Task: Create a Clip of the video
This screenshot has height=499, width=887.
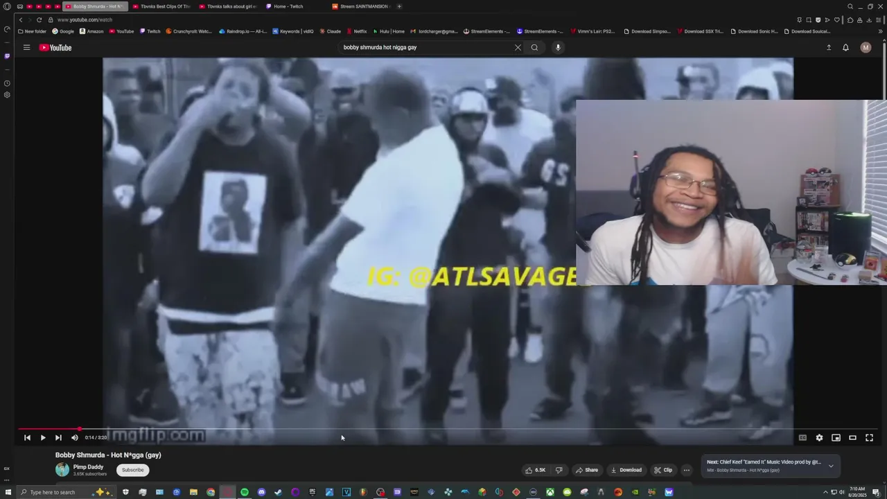Action: (663, 470)
